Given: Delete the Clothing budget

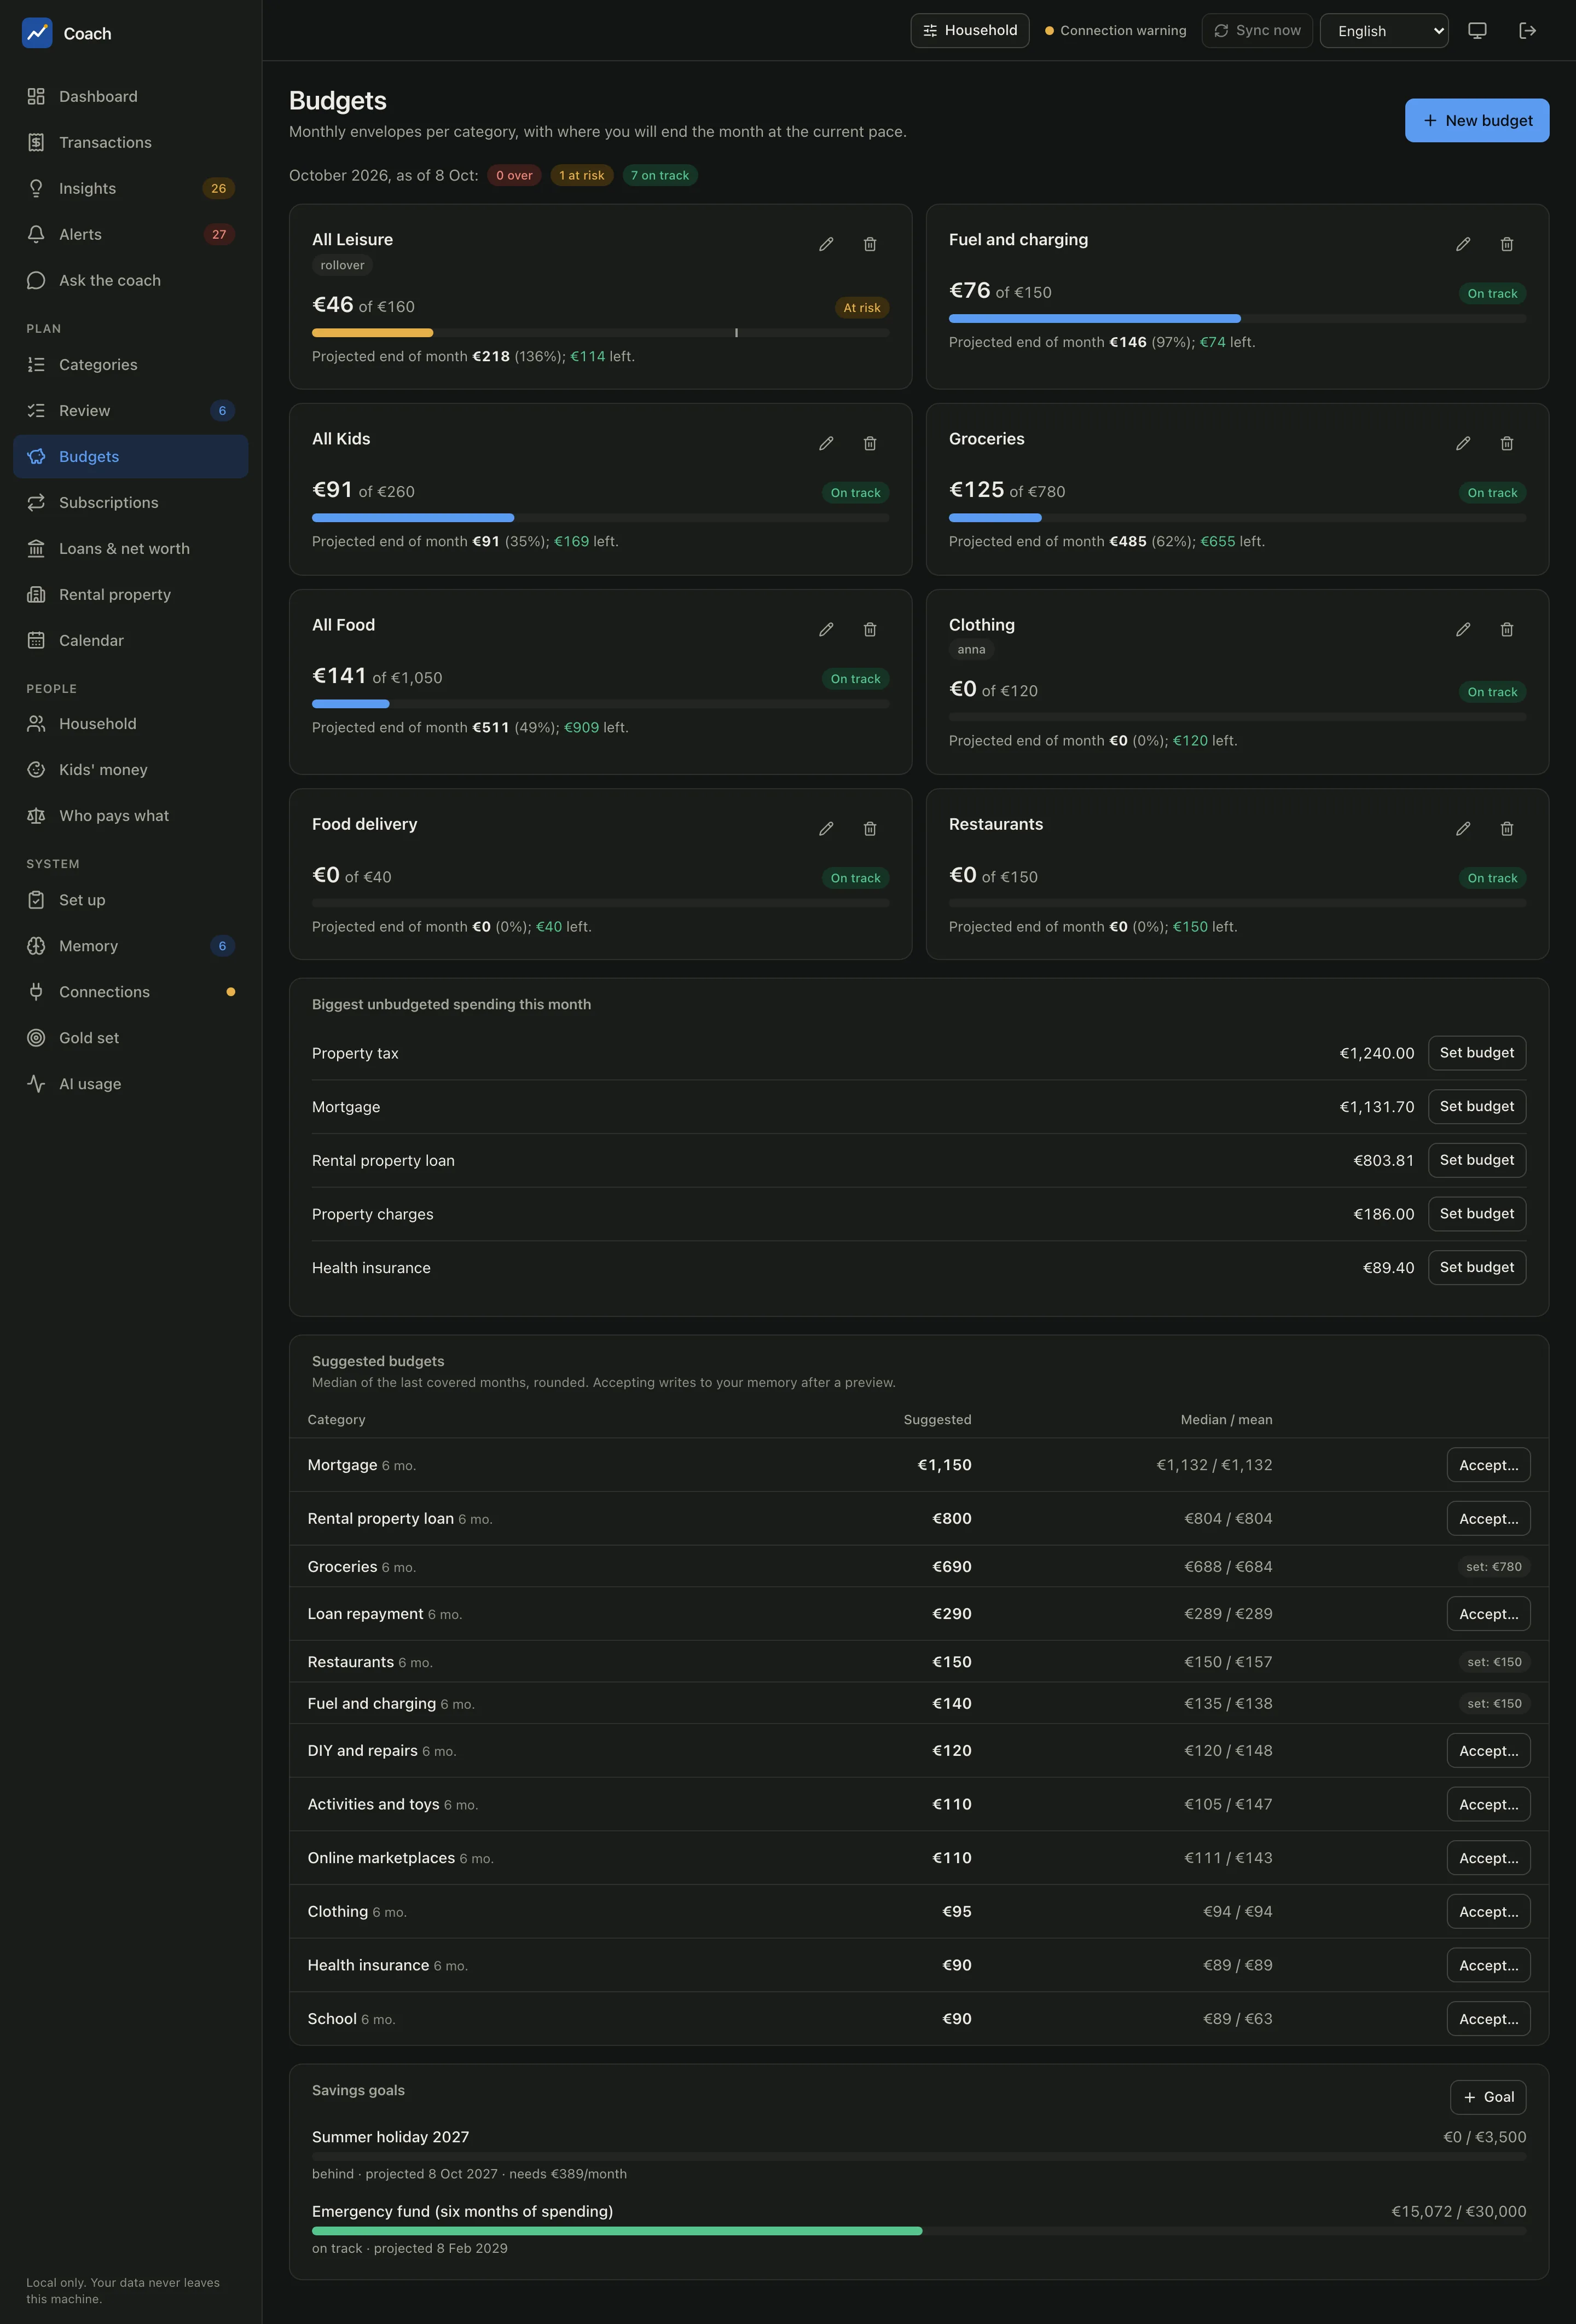Looking at the screenshot, I should pos(1507,629).
